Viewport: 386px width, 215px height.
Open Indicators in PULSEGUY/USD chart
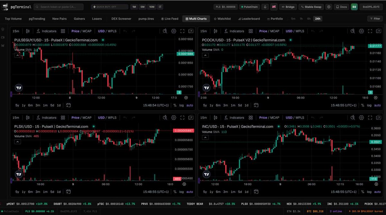pos(46,31)
